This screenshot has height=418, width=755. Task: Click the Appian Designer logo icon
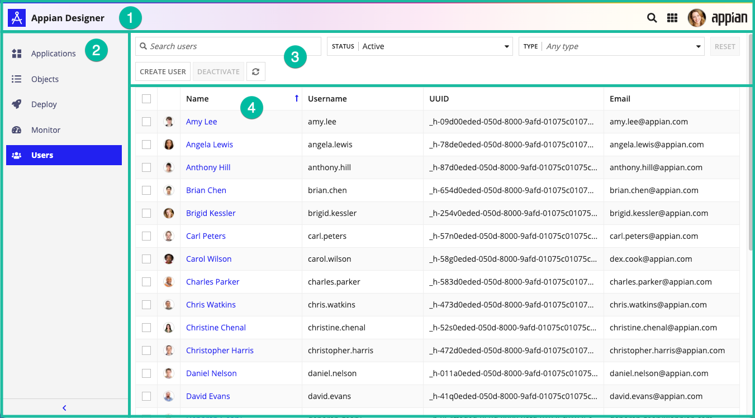pos(17,18)
